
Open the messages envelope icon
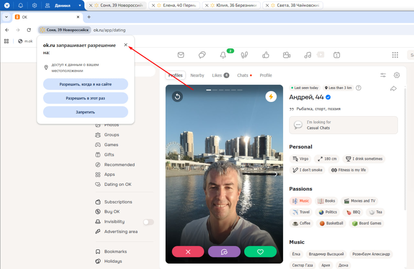click(x=181, y=55)
